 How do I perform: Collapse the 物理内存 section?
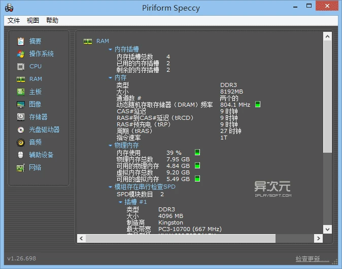point(111,146)
